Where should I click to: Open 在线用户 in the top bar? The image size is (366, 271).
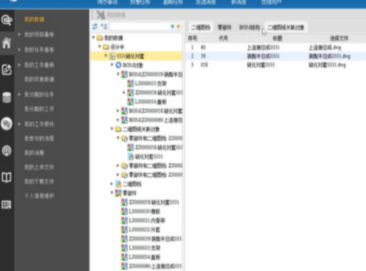(271, 3)
